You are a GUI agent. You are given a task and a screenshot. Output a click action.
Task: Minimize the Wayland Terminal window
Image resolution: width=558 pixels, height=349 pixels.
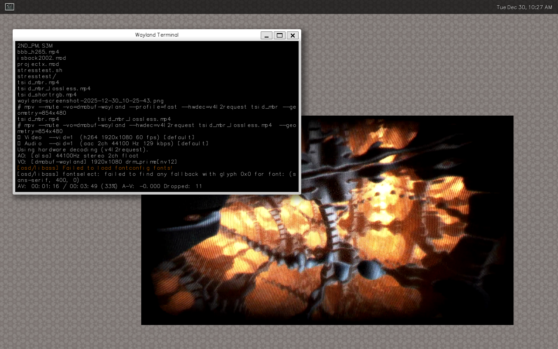coord(266,35)
